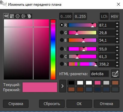Pick the black history swatch
Screen dimensions: 123x112
click(x=72, y=83)
